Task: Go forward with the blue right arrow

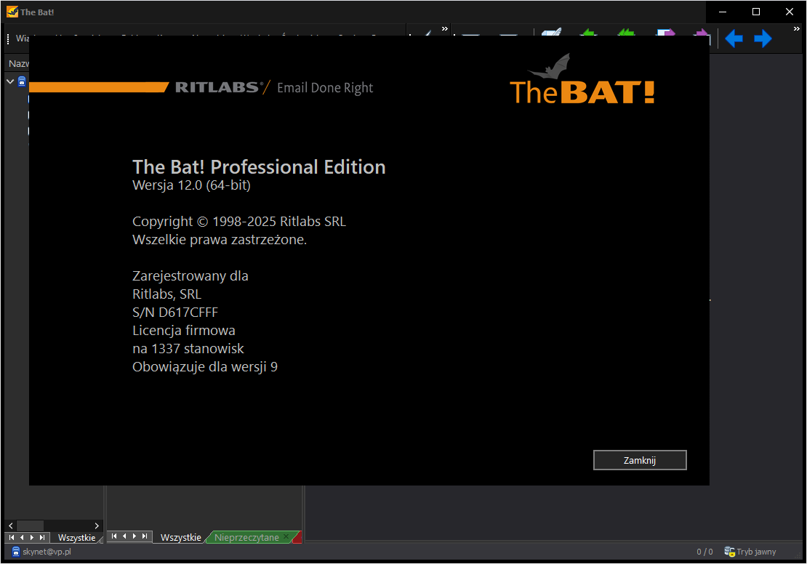Action: 763,39
